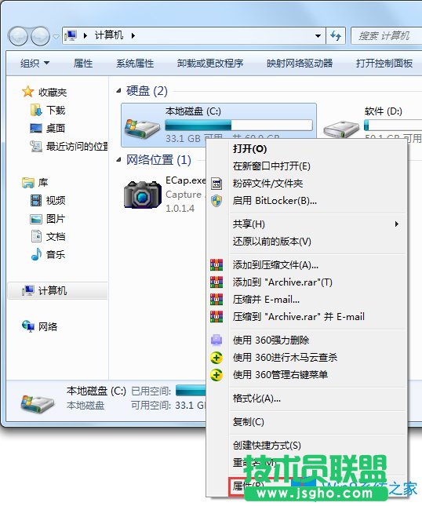Click the Back navigation arrow button

tap(18, 36)
